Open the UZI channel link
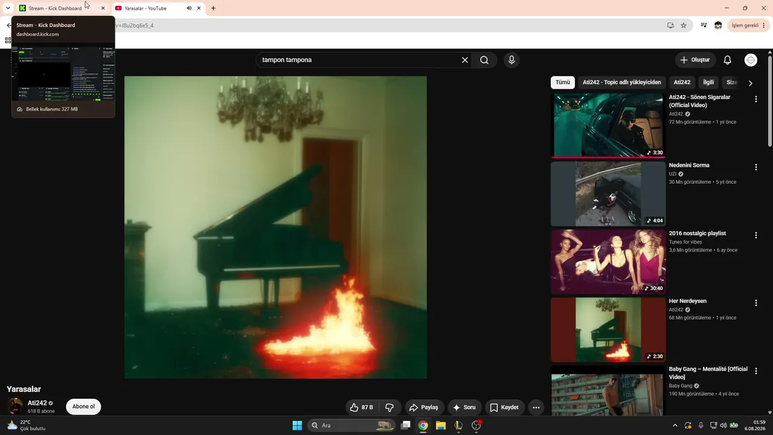The height and width of the screenshot is (435, 773). pos(673,174)
